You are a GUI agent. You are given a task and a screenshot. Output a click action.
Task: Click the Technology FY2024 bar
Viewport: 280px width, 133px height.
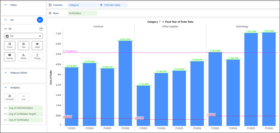click(x=233, y=93)
